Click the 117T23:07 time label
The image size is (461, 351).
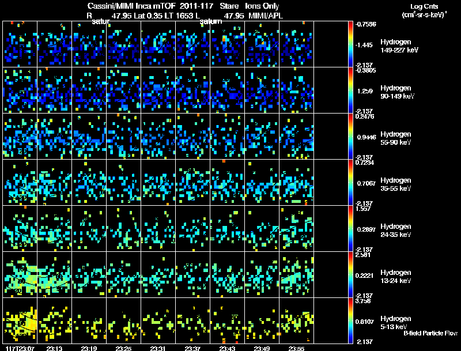tap(20, 348)
